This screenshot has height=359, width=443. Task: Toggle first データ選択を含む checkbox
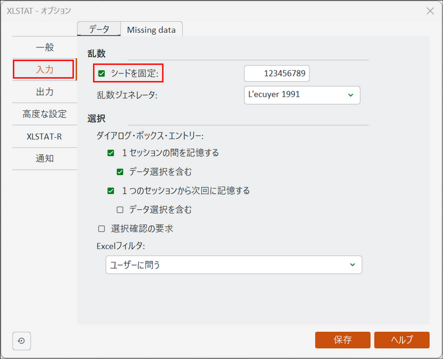(120, 172)
